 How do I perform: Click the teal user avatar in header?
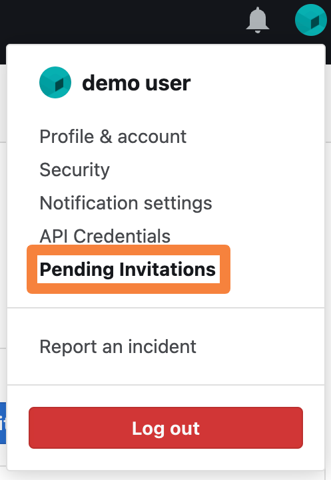click(x=311, y=20)
